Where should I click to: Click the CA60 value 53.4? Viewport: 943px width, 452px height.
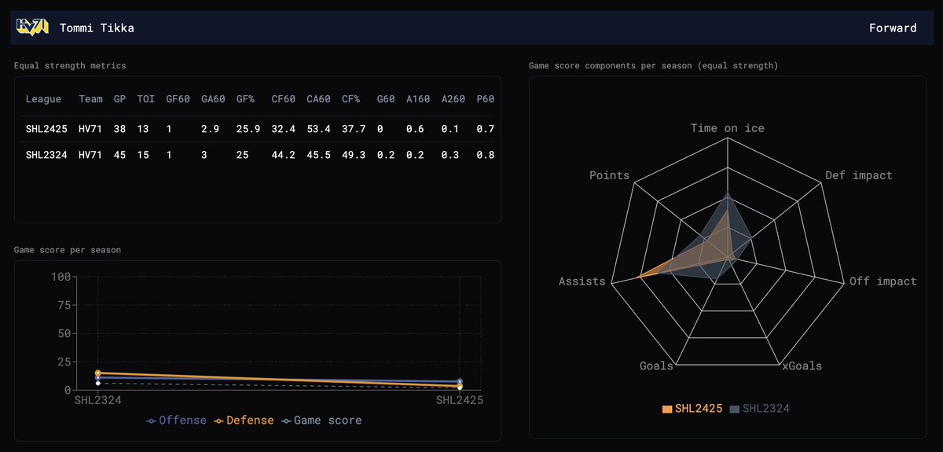tap(318, 129)
